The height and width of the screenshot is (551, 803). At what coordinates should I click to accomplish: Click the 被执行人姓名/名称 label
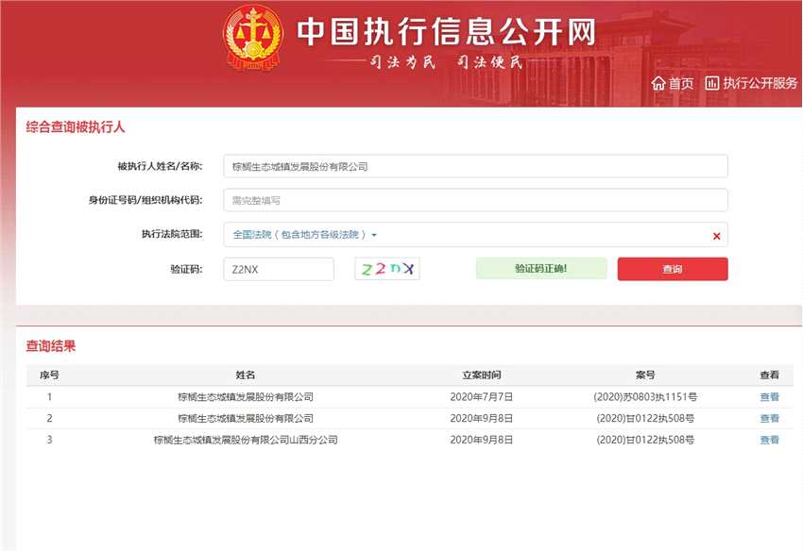(x=160, y=166)
